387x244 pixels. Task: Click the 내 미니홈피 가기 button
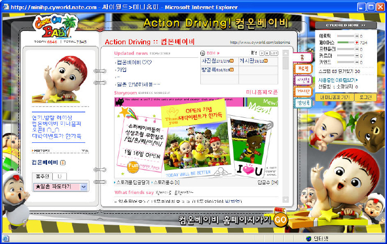[335, 97]
